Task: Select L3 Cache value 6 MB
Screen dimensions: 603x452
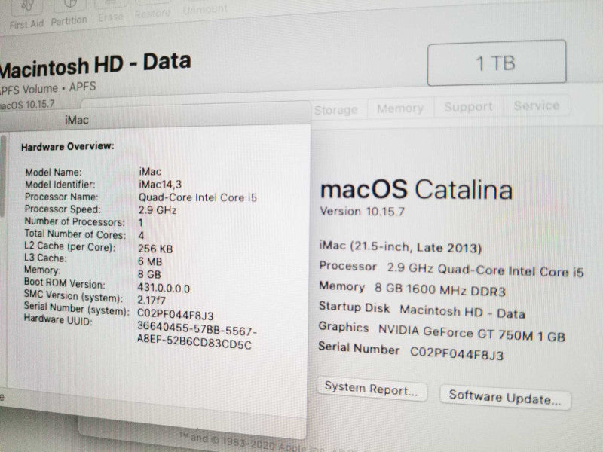Action: point(150,261)
